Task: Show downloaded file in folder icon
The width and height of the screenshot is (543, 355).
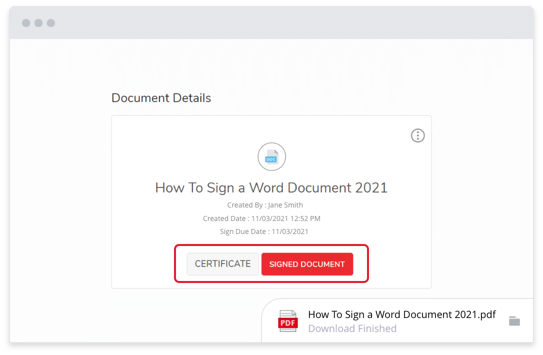Action: point(514,321)
